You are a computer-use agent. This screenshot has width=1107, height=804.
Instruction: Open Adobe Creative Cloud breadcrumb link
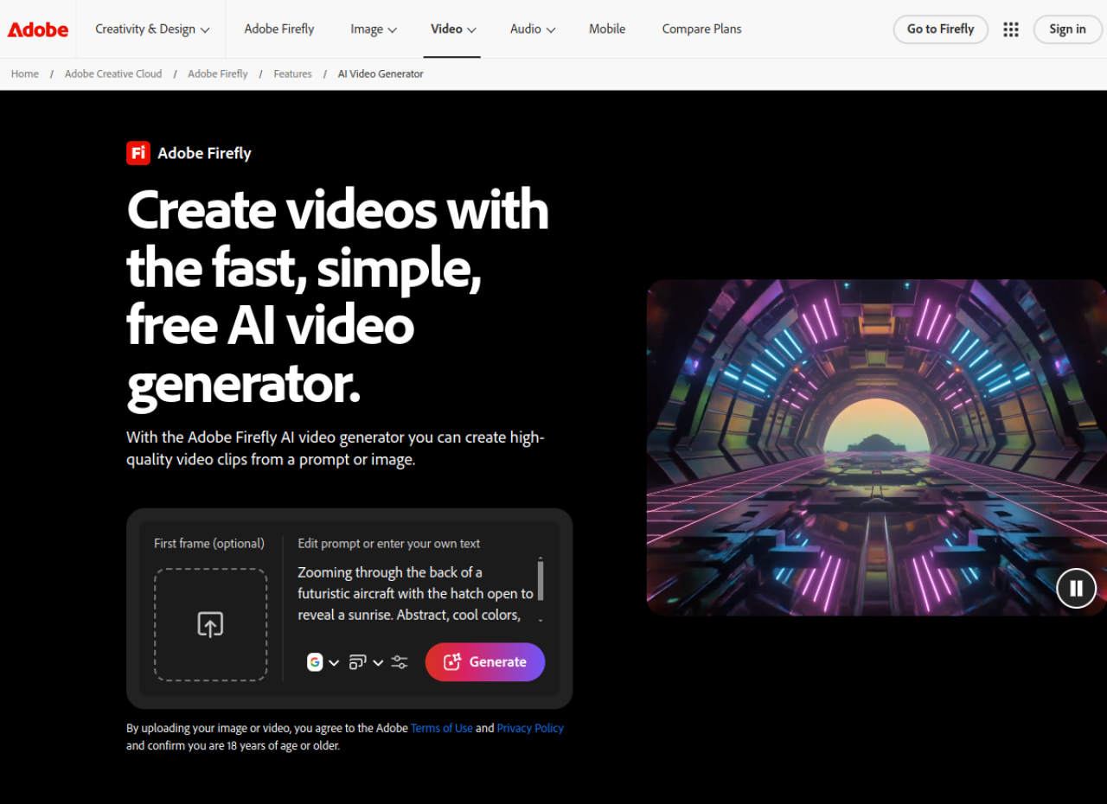coord(113,74)
